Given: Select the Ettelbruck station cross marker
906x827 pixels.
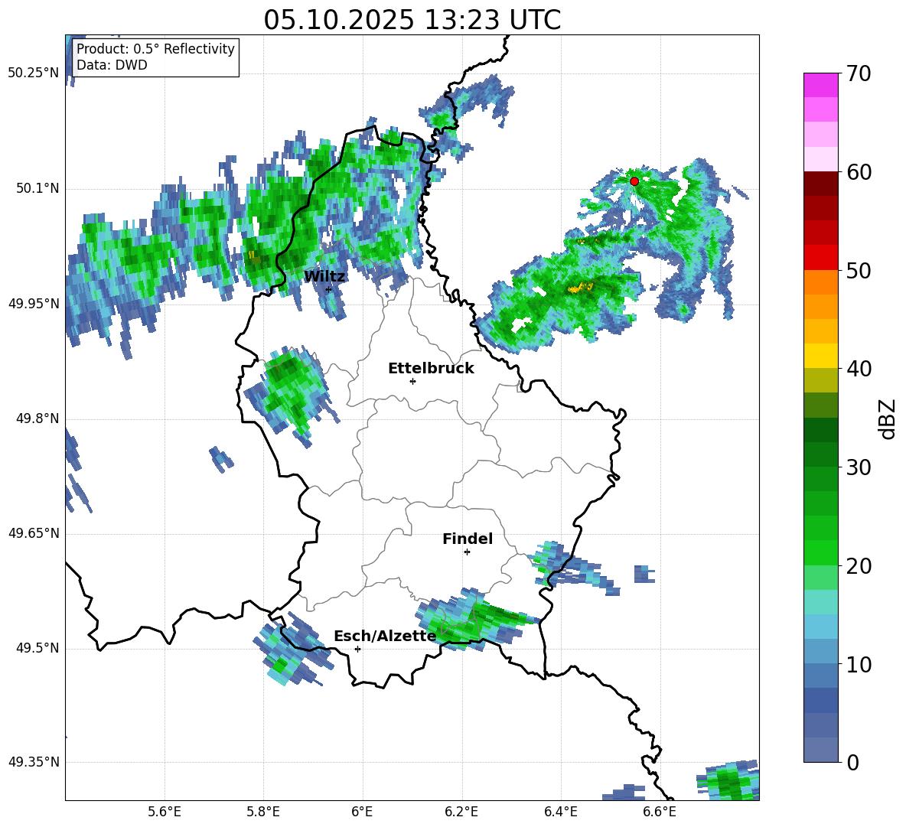Looking at the screenshot, I should click(412, 381).
